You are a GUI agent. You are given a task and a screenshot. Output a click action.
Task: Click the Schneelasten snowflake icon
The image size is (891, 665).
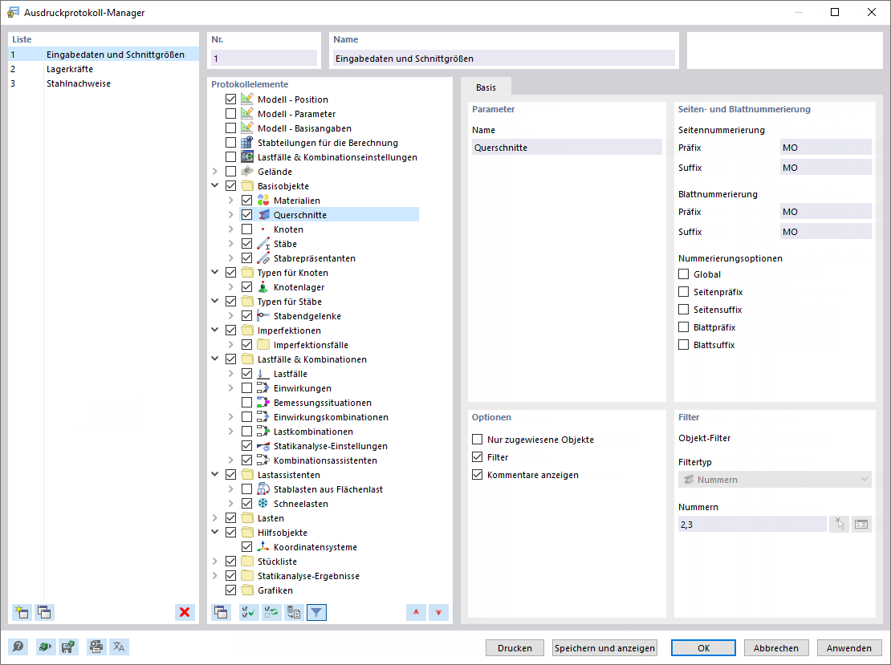[x=263, y=504]
